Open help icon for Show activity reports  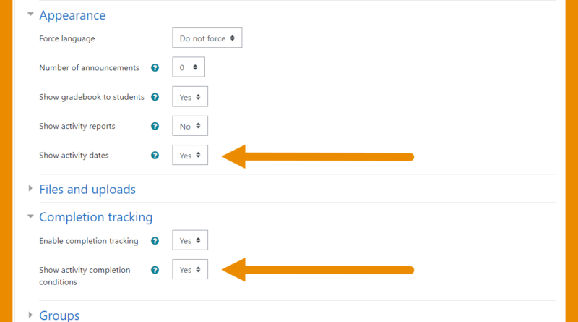pyautogui.click(x=155, y=127)
